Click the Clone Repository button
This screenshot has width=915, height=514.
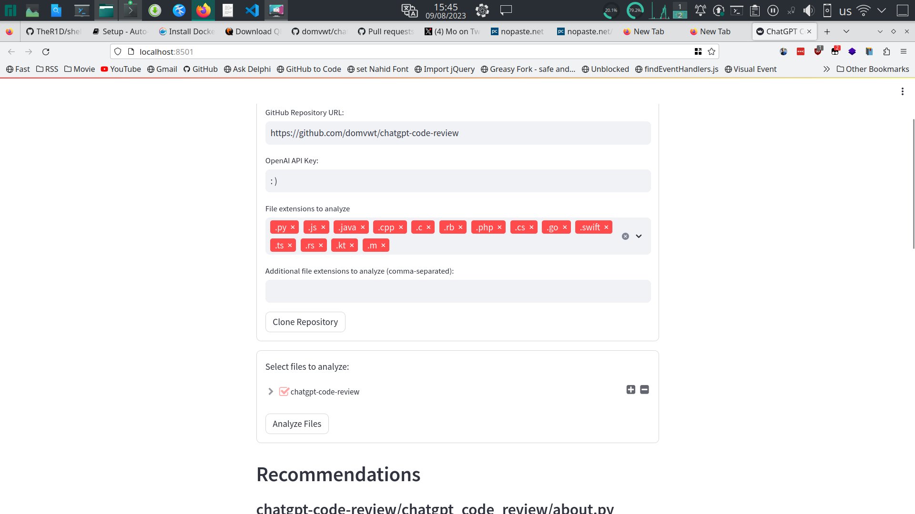pyautogui.click(x=305, y=322)
